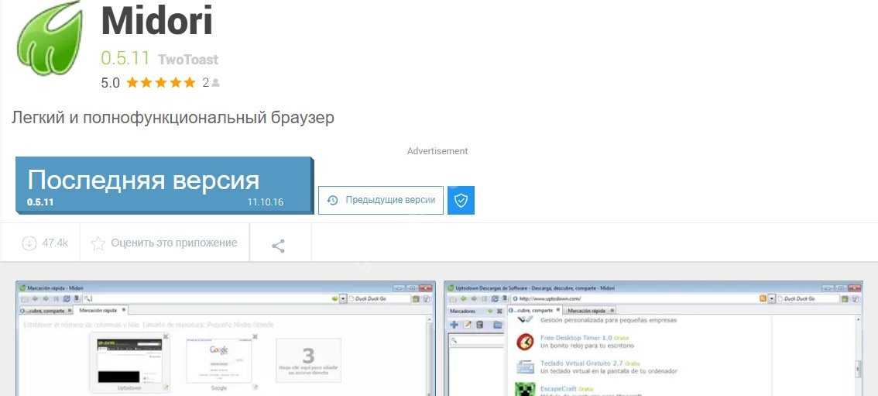Click the Marcación rápida tab in left screenshot

(x=101, y=310)
